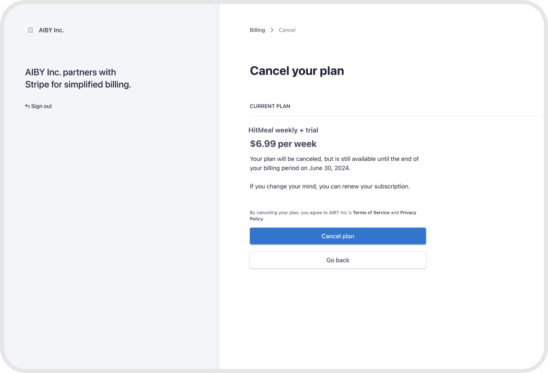The height and width of the screenshot is (373, 548).
Task: Click the Stripe simplified billing tagline
Action: (78, 78)
